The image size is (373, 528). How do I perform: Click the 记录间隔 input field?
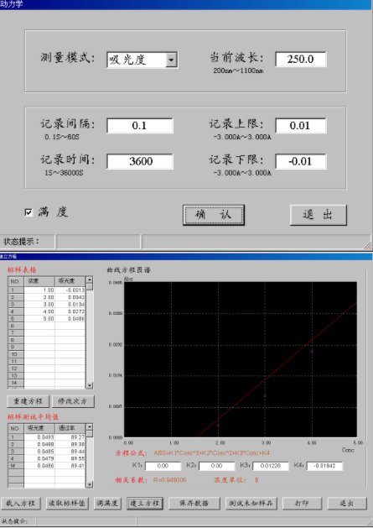[140, 126]
